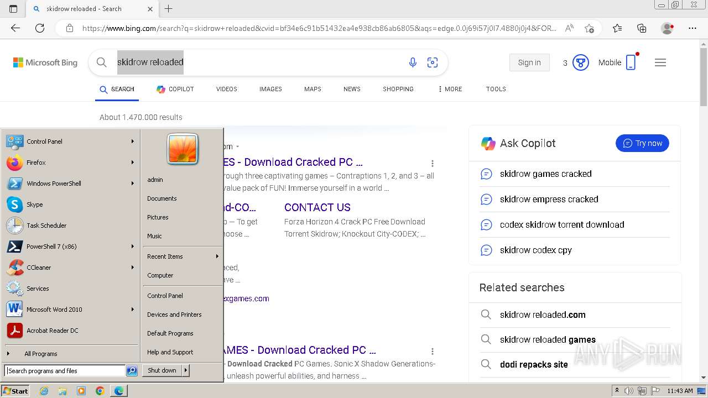Open related search 'dodi repacks site'
This screenshot has width=708, height=398.
click(x=534, y=364)
